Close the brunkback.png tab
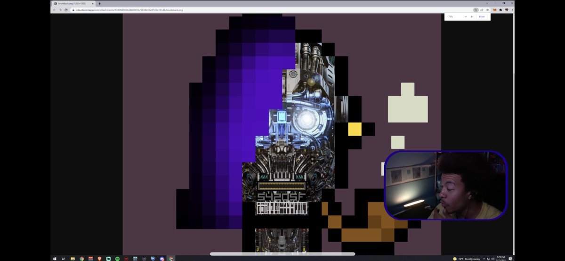565x261 pixels. pos(92,3)
